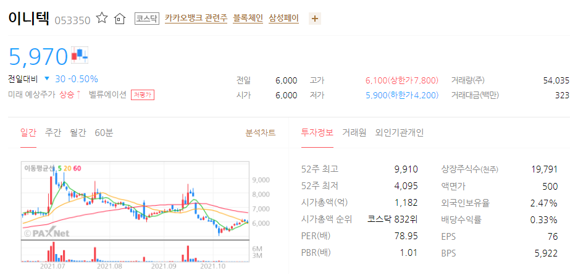
Task: Click the trading volume value 54,035
Action: click(556, 80)
